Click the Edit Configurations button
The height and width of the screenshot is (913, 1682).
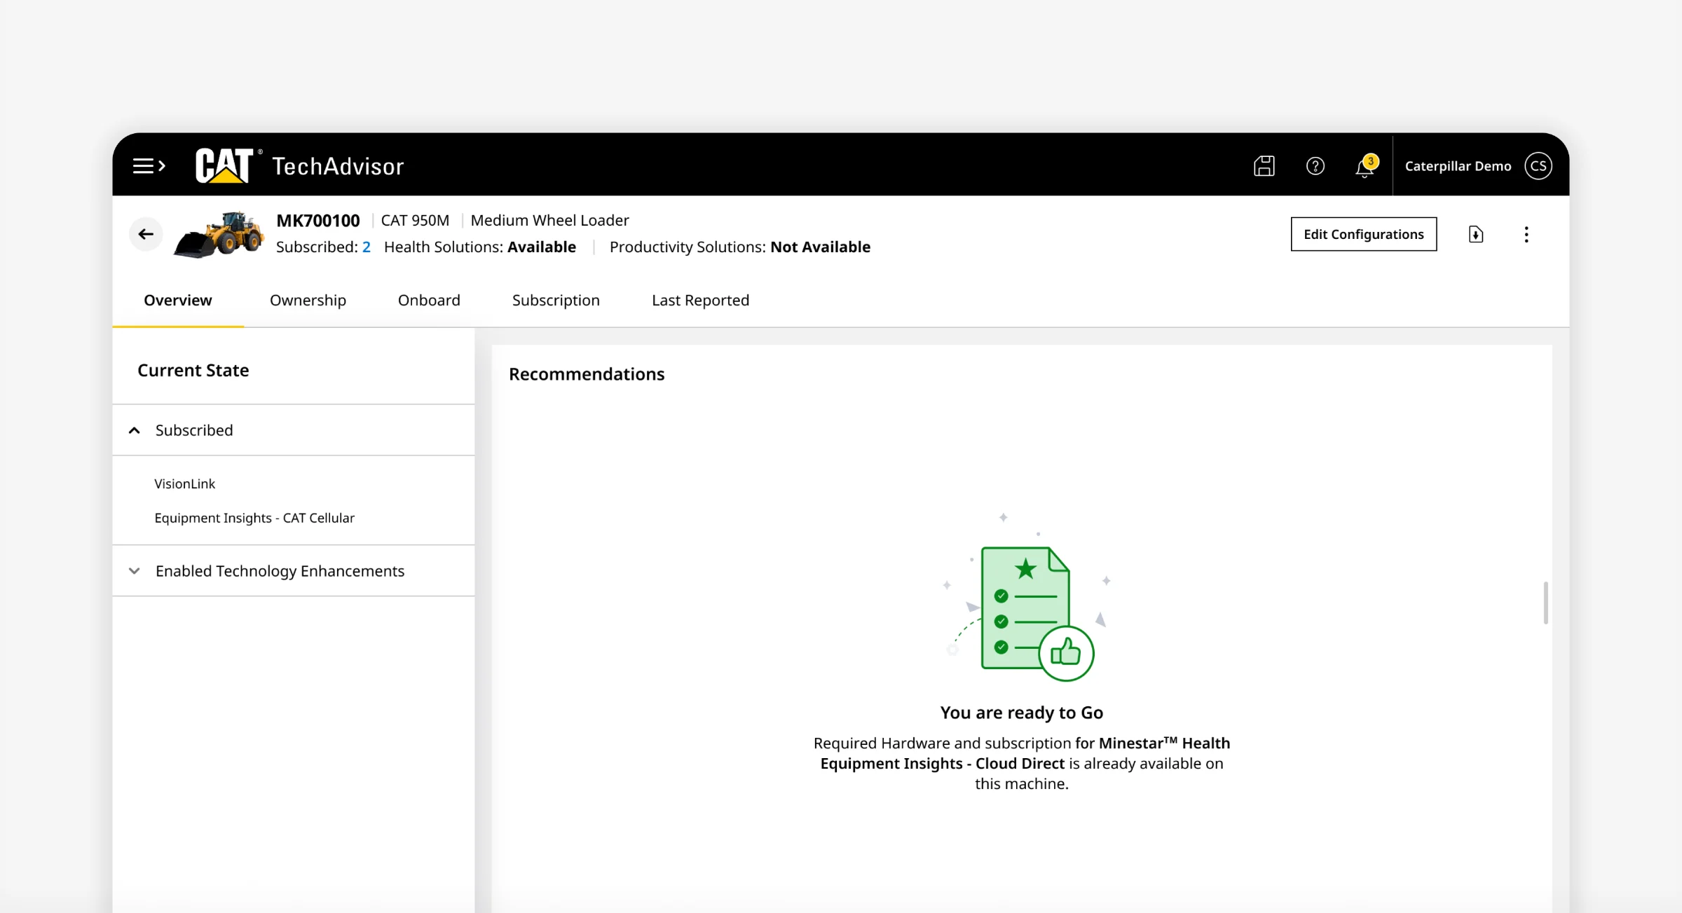1364,234
